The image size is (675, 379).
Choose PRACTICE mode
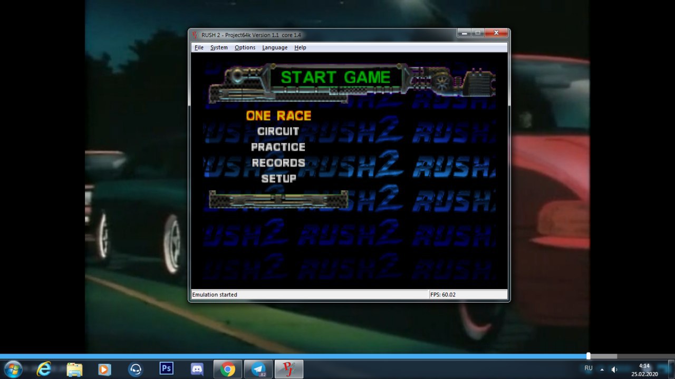pyautogui.click(x=278, y=147)
